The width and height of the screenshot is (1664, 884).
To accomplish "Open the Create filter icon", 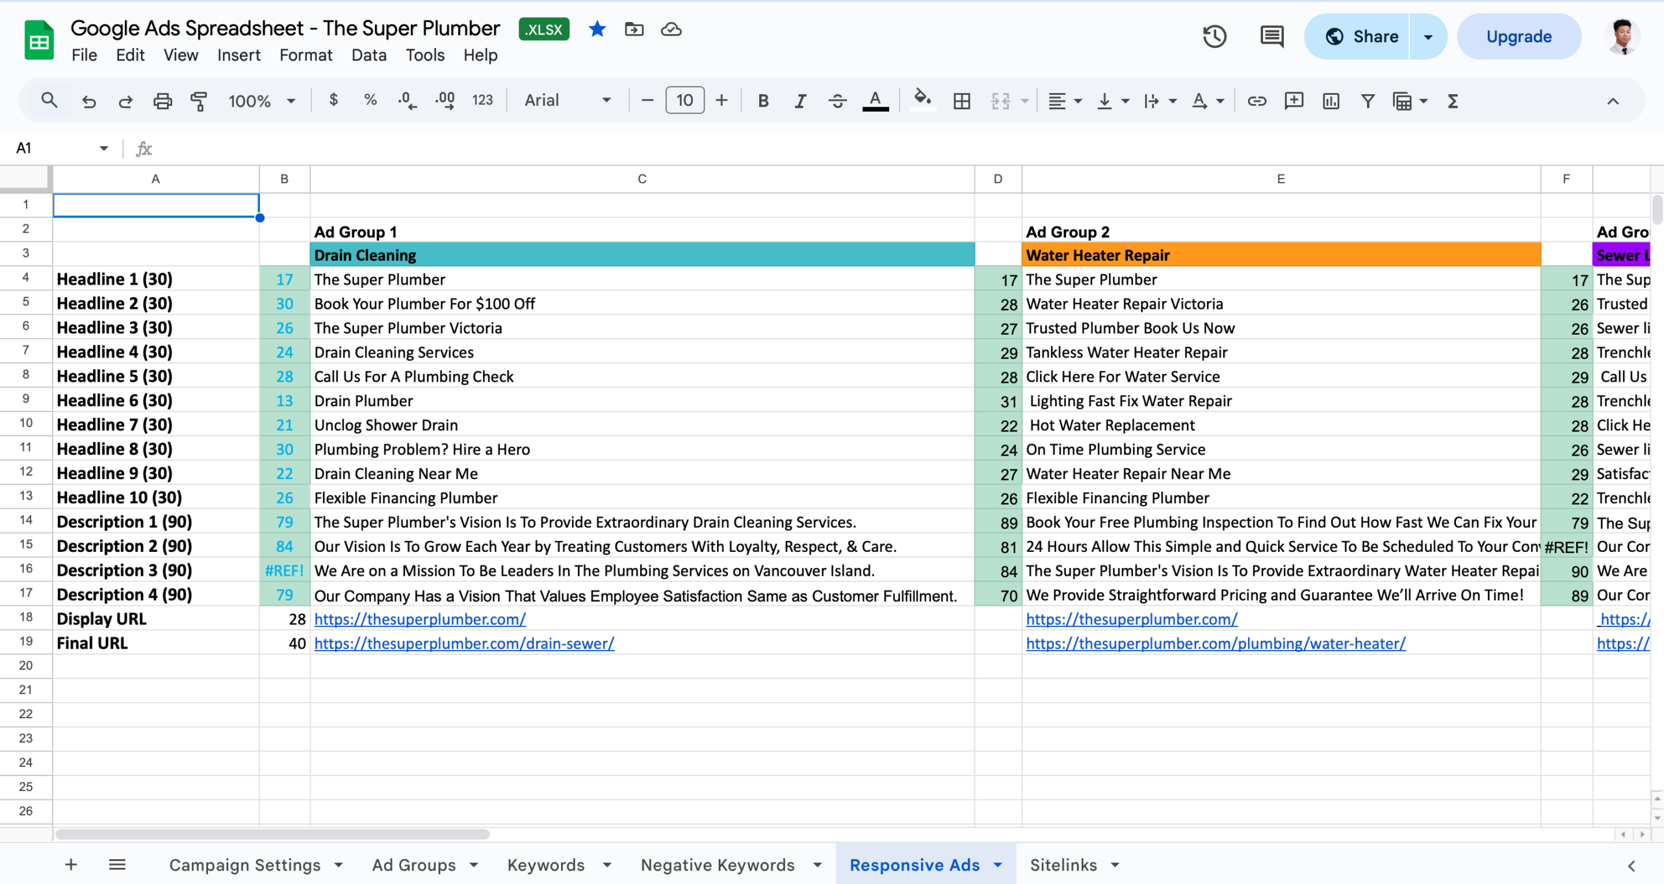I will point(1368,101).
